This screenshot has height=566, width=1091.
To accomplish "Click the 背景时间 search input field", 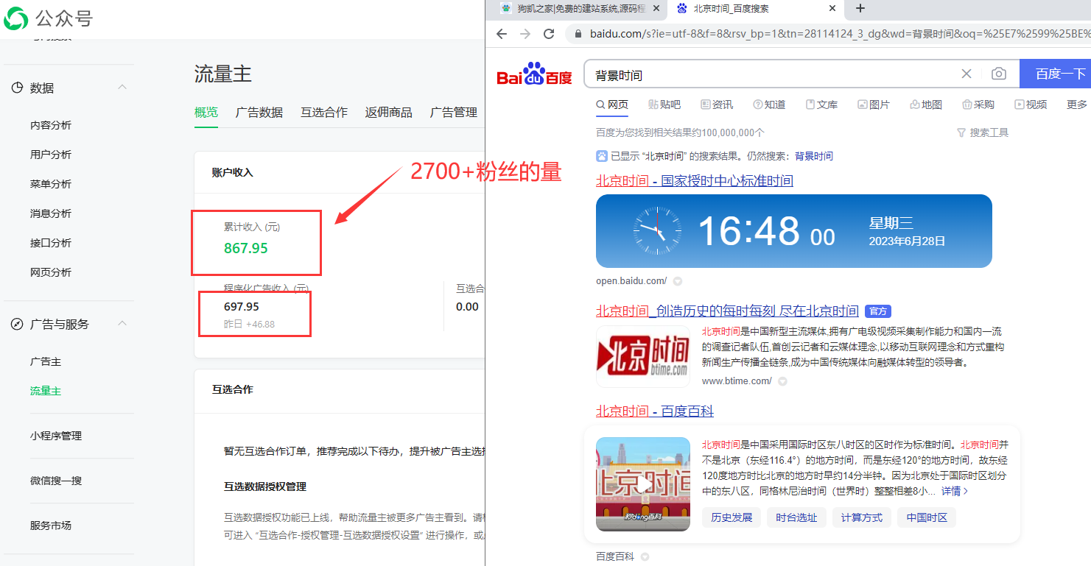I will (x=766, y=74).
